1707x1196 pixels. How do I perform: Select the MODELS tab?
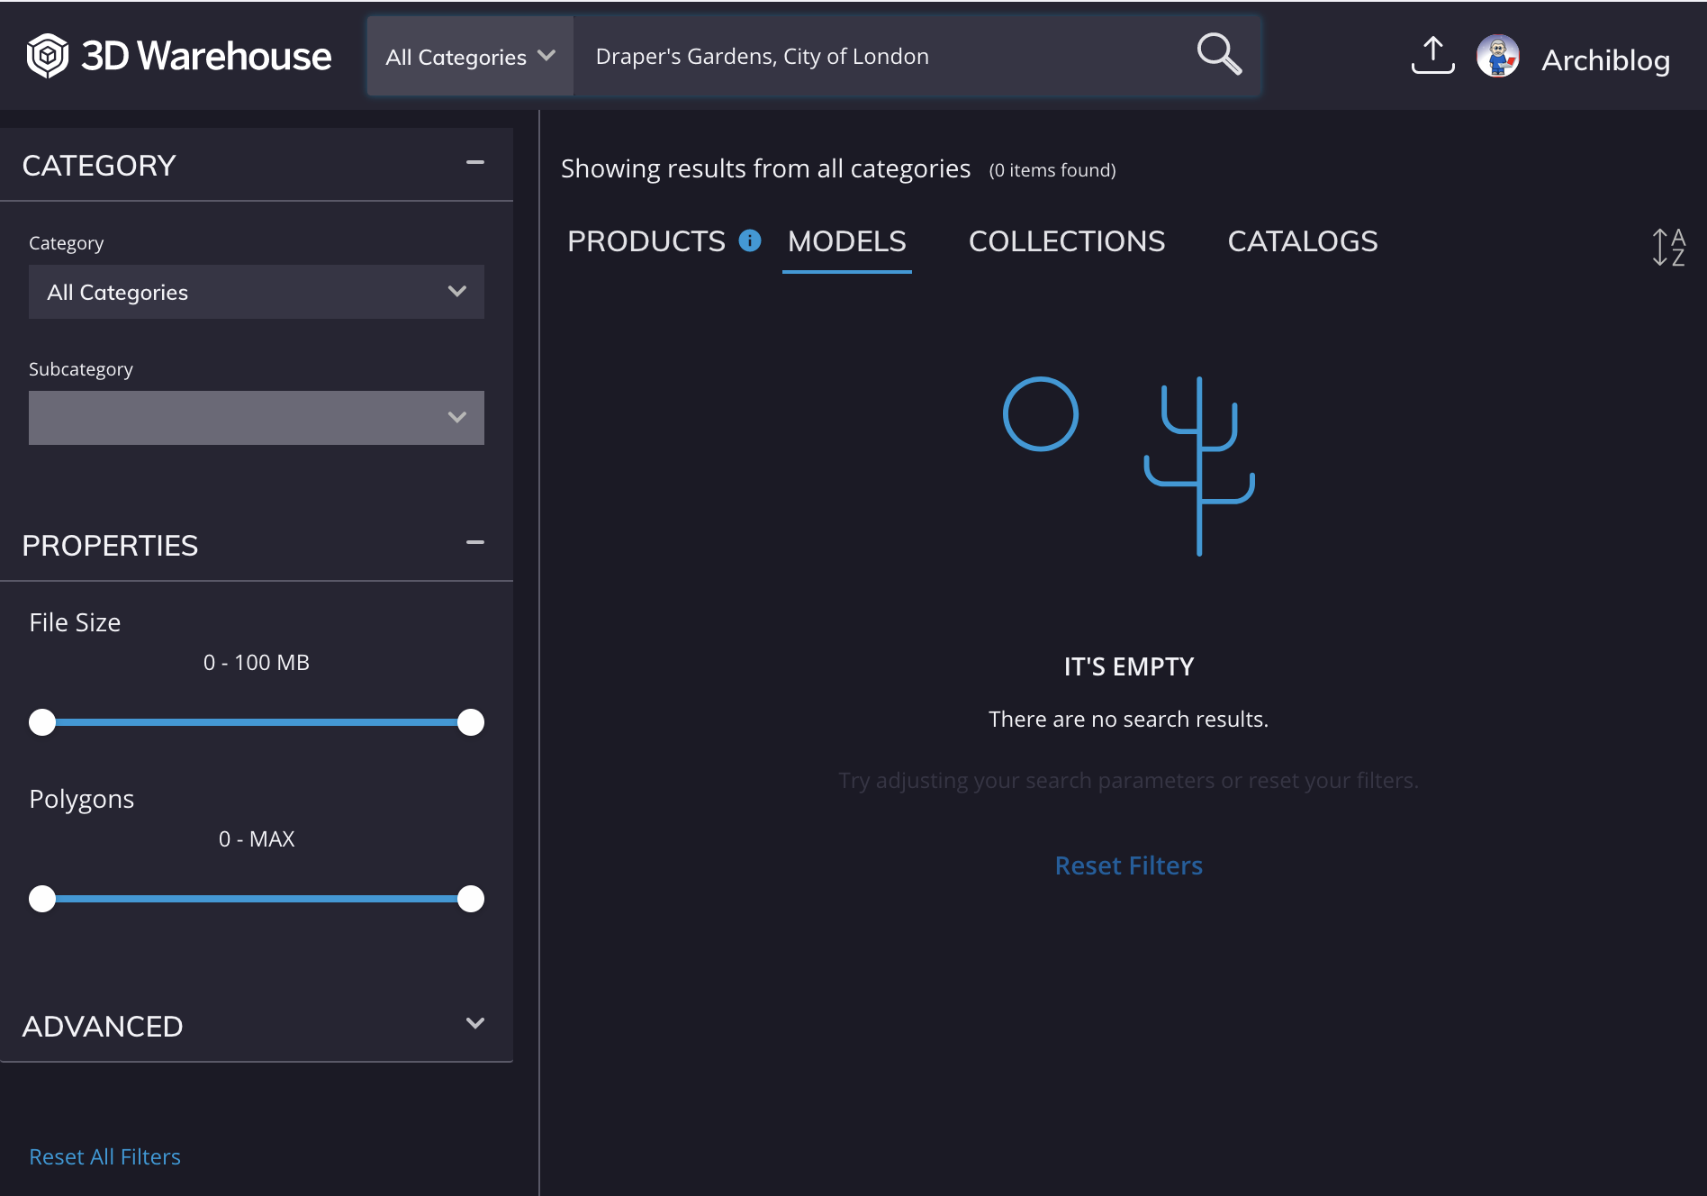pos(847,241)
